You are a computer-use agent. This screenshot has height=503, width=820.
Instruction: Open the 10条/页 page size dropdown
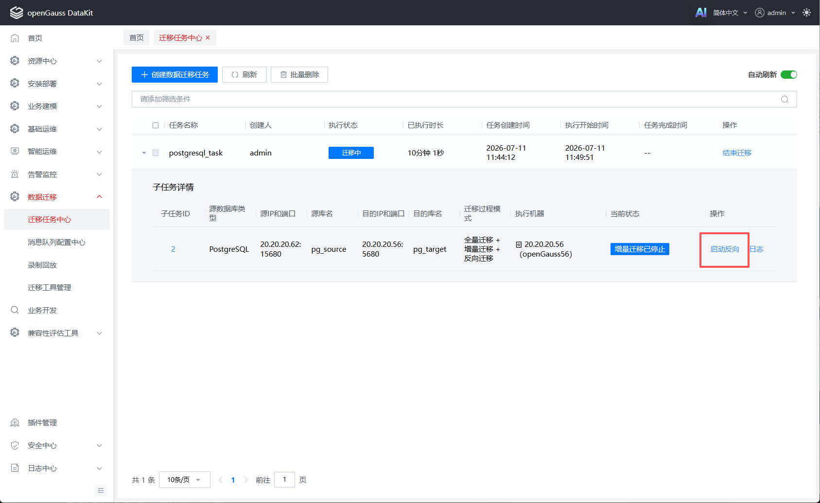pos(185,480)
